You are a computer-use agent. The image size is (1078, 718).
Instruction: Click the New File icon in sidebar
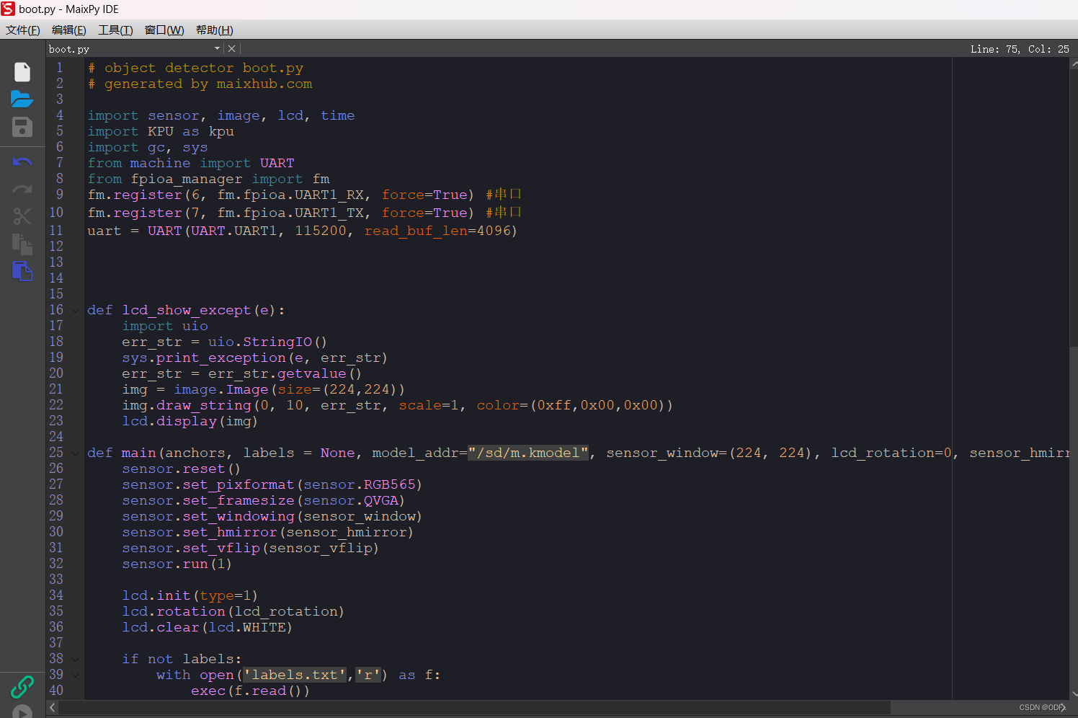(22, 72)
